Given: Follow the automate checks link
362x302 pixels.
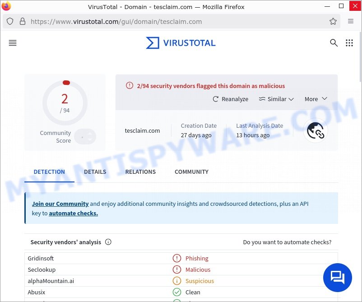Looking at the screenshot, I should pos(74,214).
